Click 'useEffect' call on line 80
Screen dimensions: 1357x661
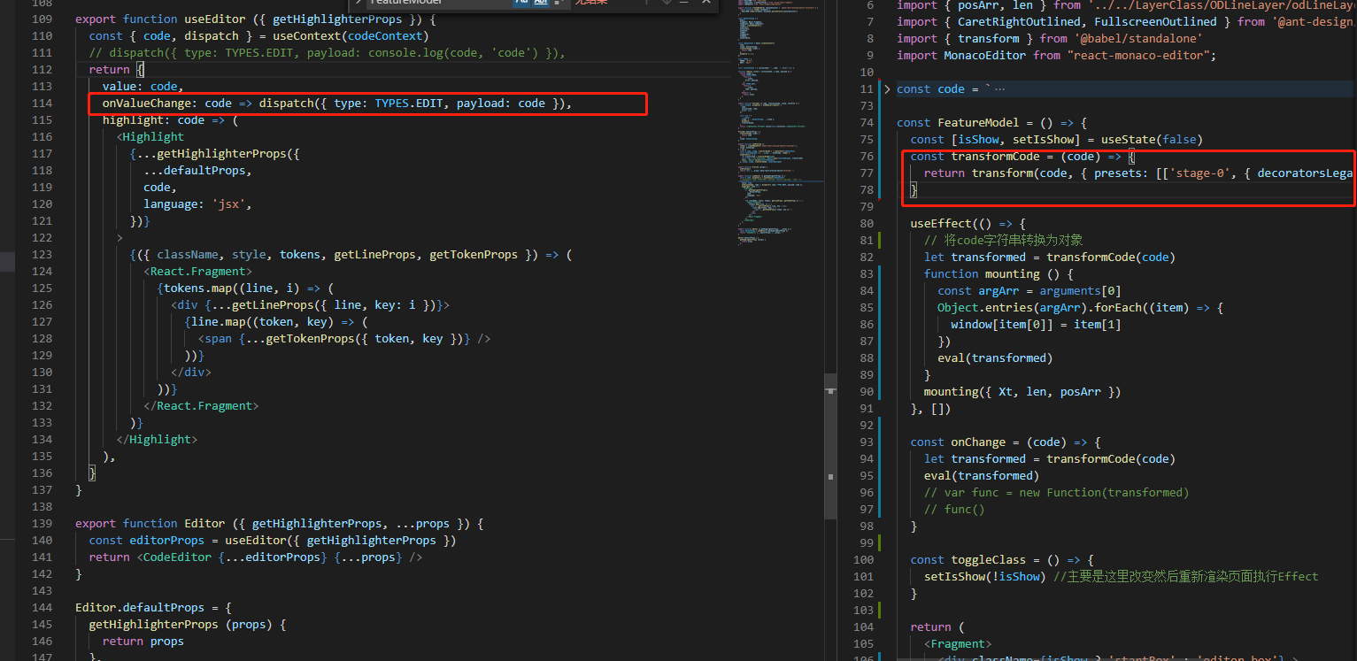941,224
